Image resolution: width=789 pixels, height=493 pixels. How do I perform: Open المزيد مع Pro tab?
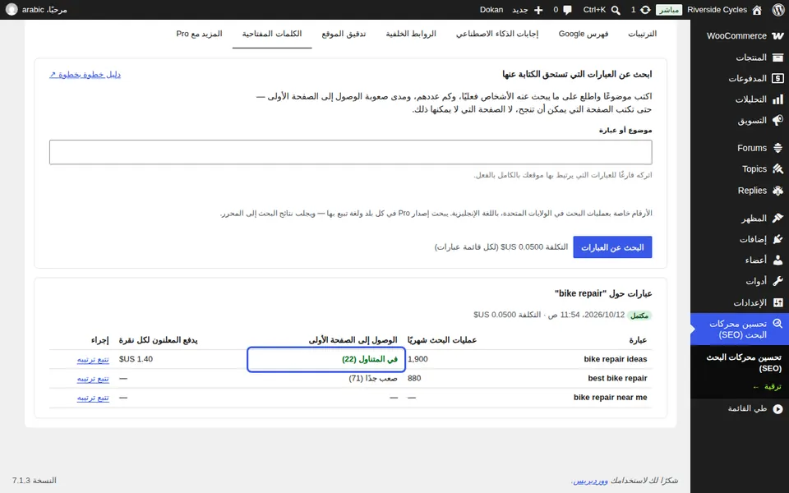[199, 34]
